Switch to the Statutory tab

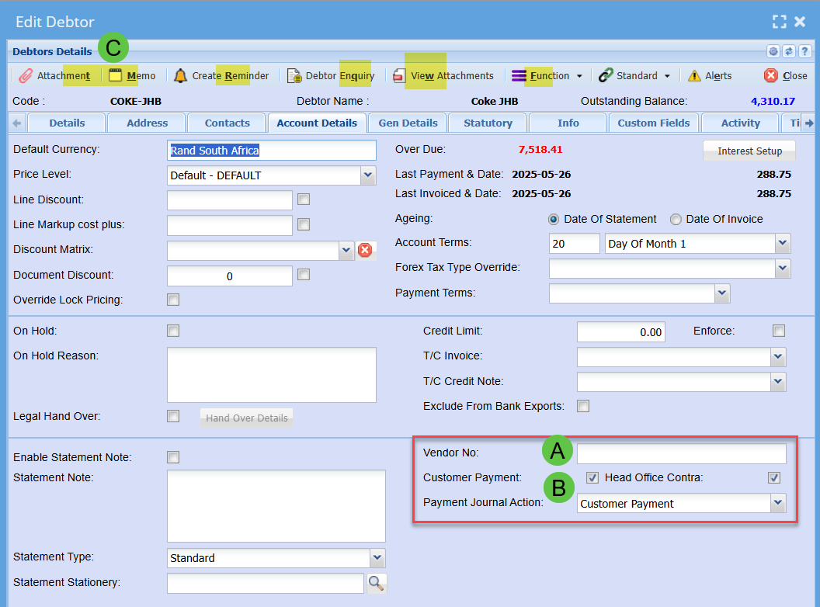(488, 123)
